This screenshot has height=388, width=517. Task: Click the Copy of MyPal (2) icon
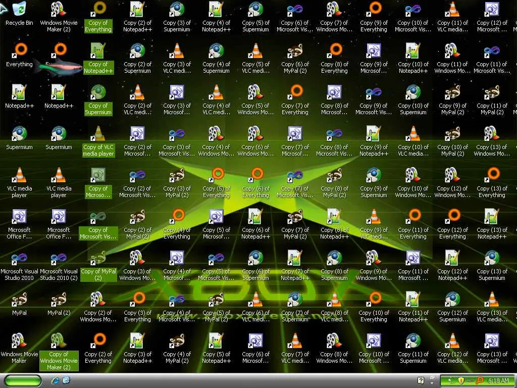[98, 265]
